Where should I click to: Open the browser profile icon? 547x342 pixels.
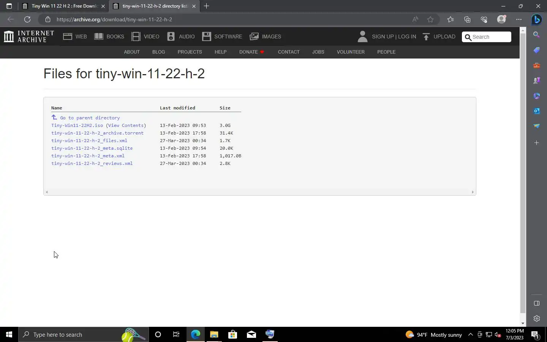point(502,19)
